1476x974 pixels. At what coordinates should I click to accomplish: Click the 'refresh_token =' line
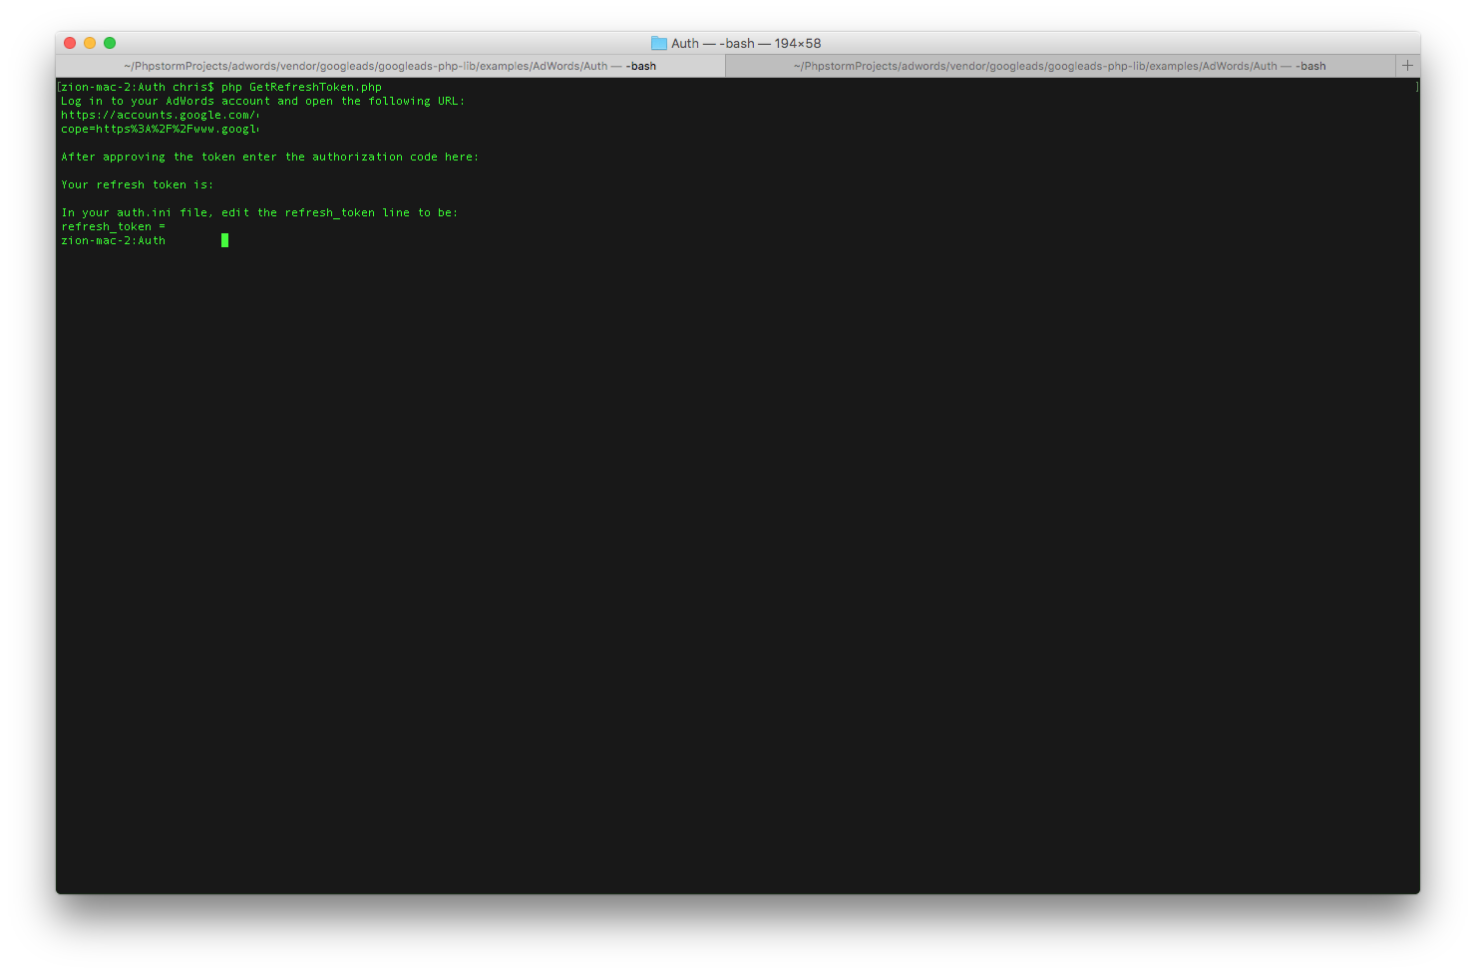coord(113,226)
